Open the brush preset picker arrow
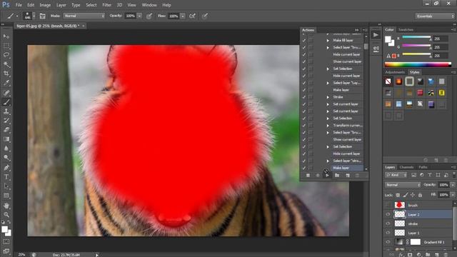Viewport: 457px width, 257px height. [34, 16]
